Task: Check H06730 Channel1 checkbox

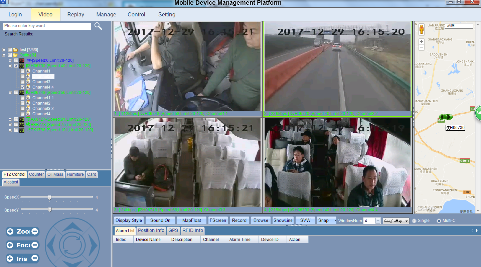Action: click(x=22, y=71)
